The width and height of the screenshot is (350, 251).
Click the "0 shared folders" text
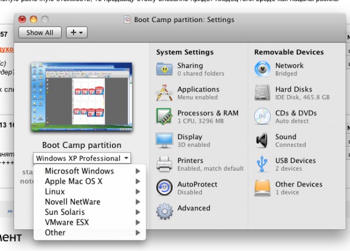(201, 73)
